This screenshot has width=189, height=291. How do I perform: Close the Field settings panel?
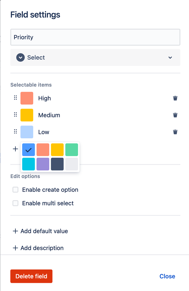[x=167, y=276]
